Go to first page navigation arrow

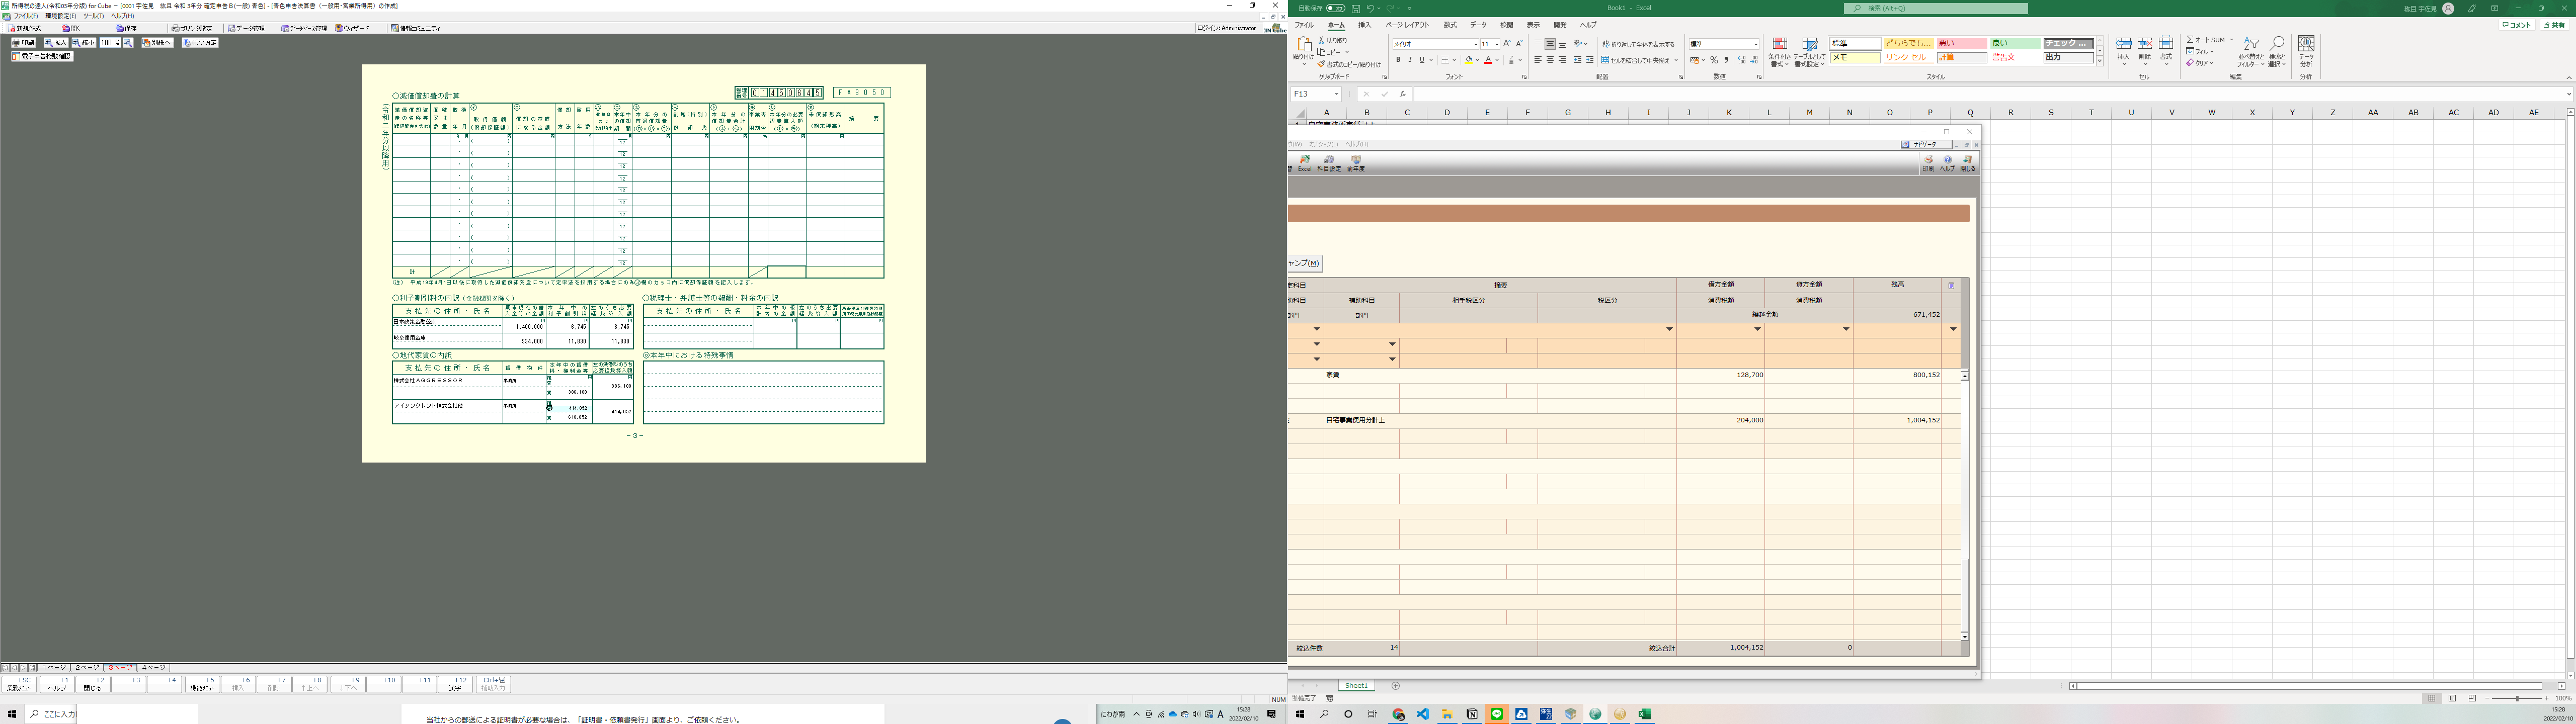pos(5,667)
